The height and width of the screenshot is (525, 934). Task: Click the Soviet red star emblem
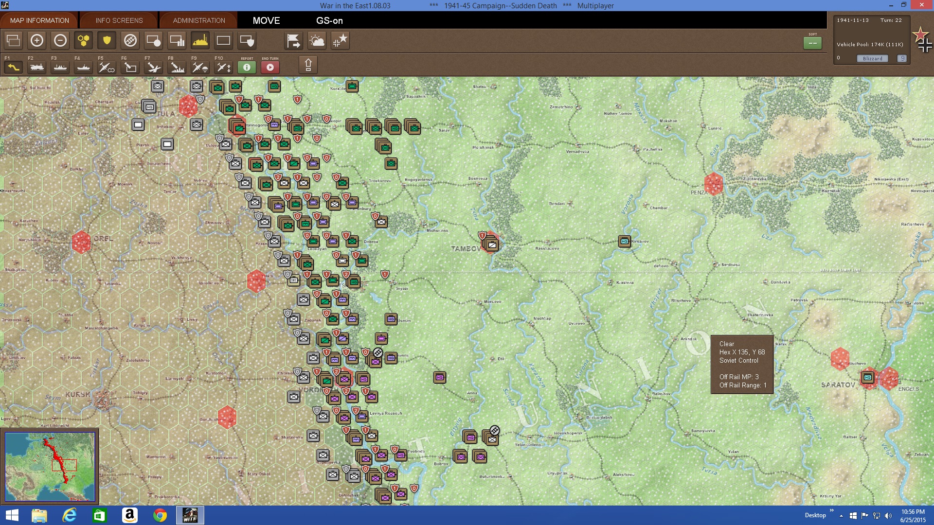[920, 34]
